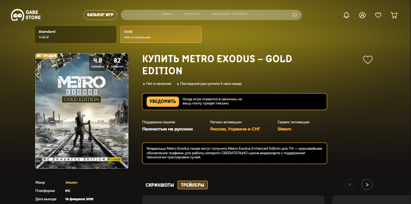
Task: Click the '15 февраля 2019' release date
Action: point(79,199)
